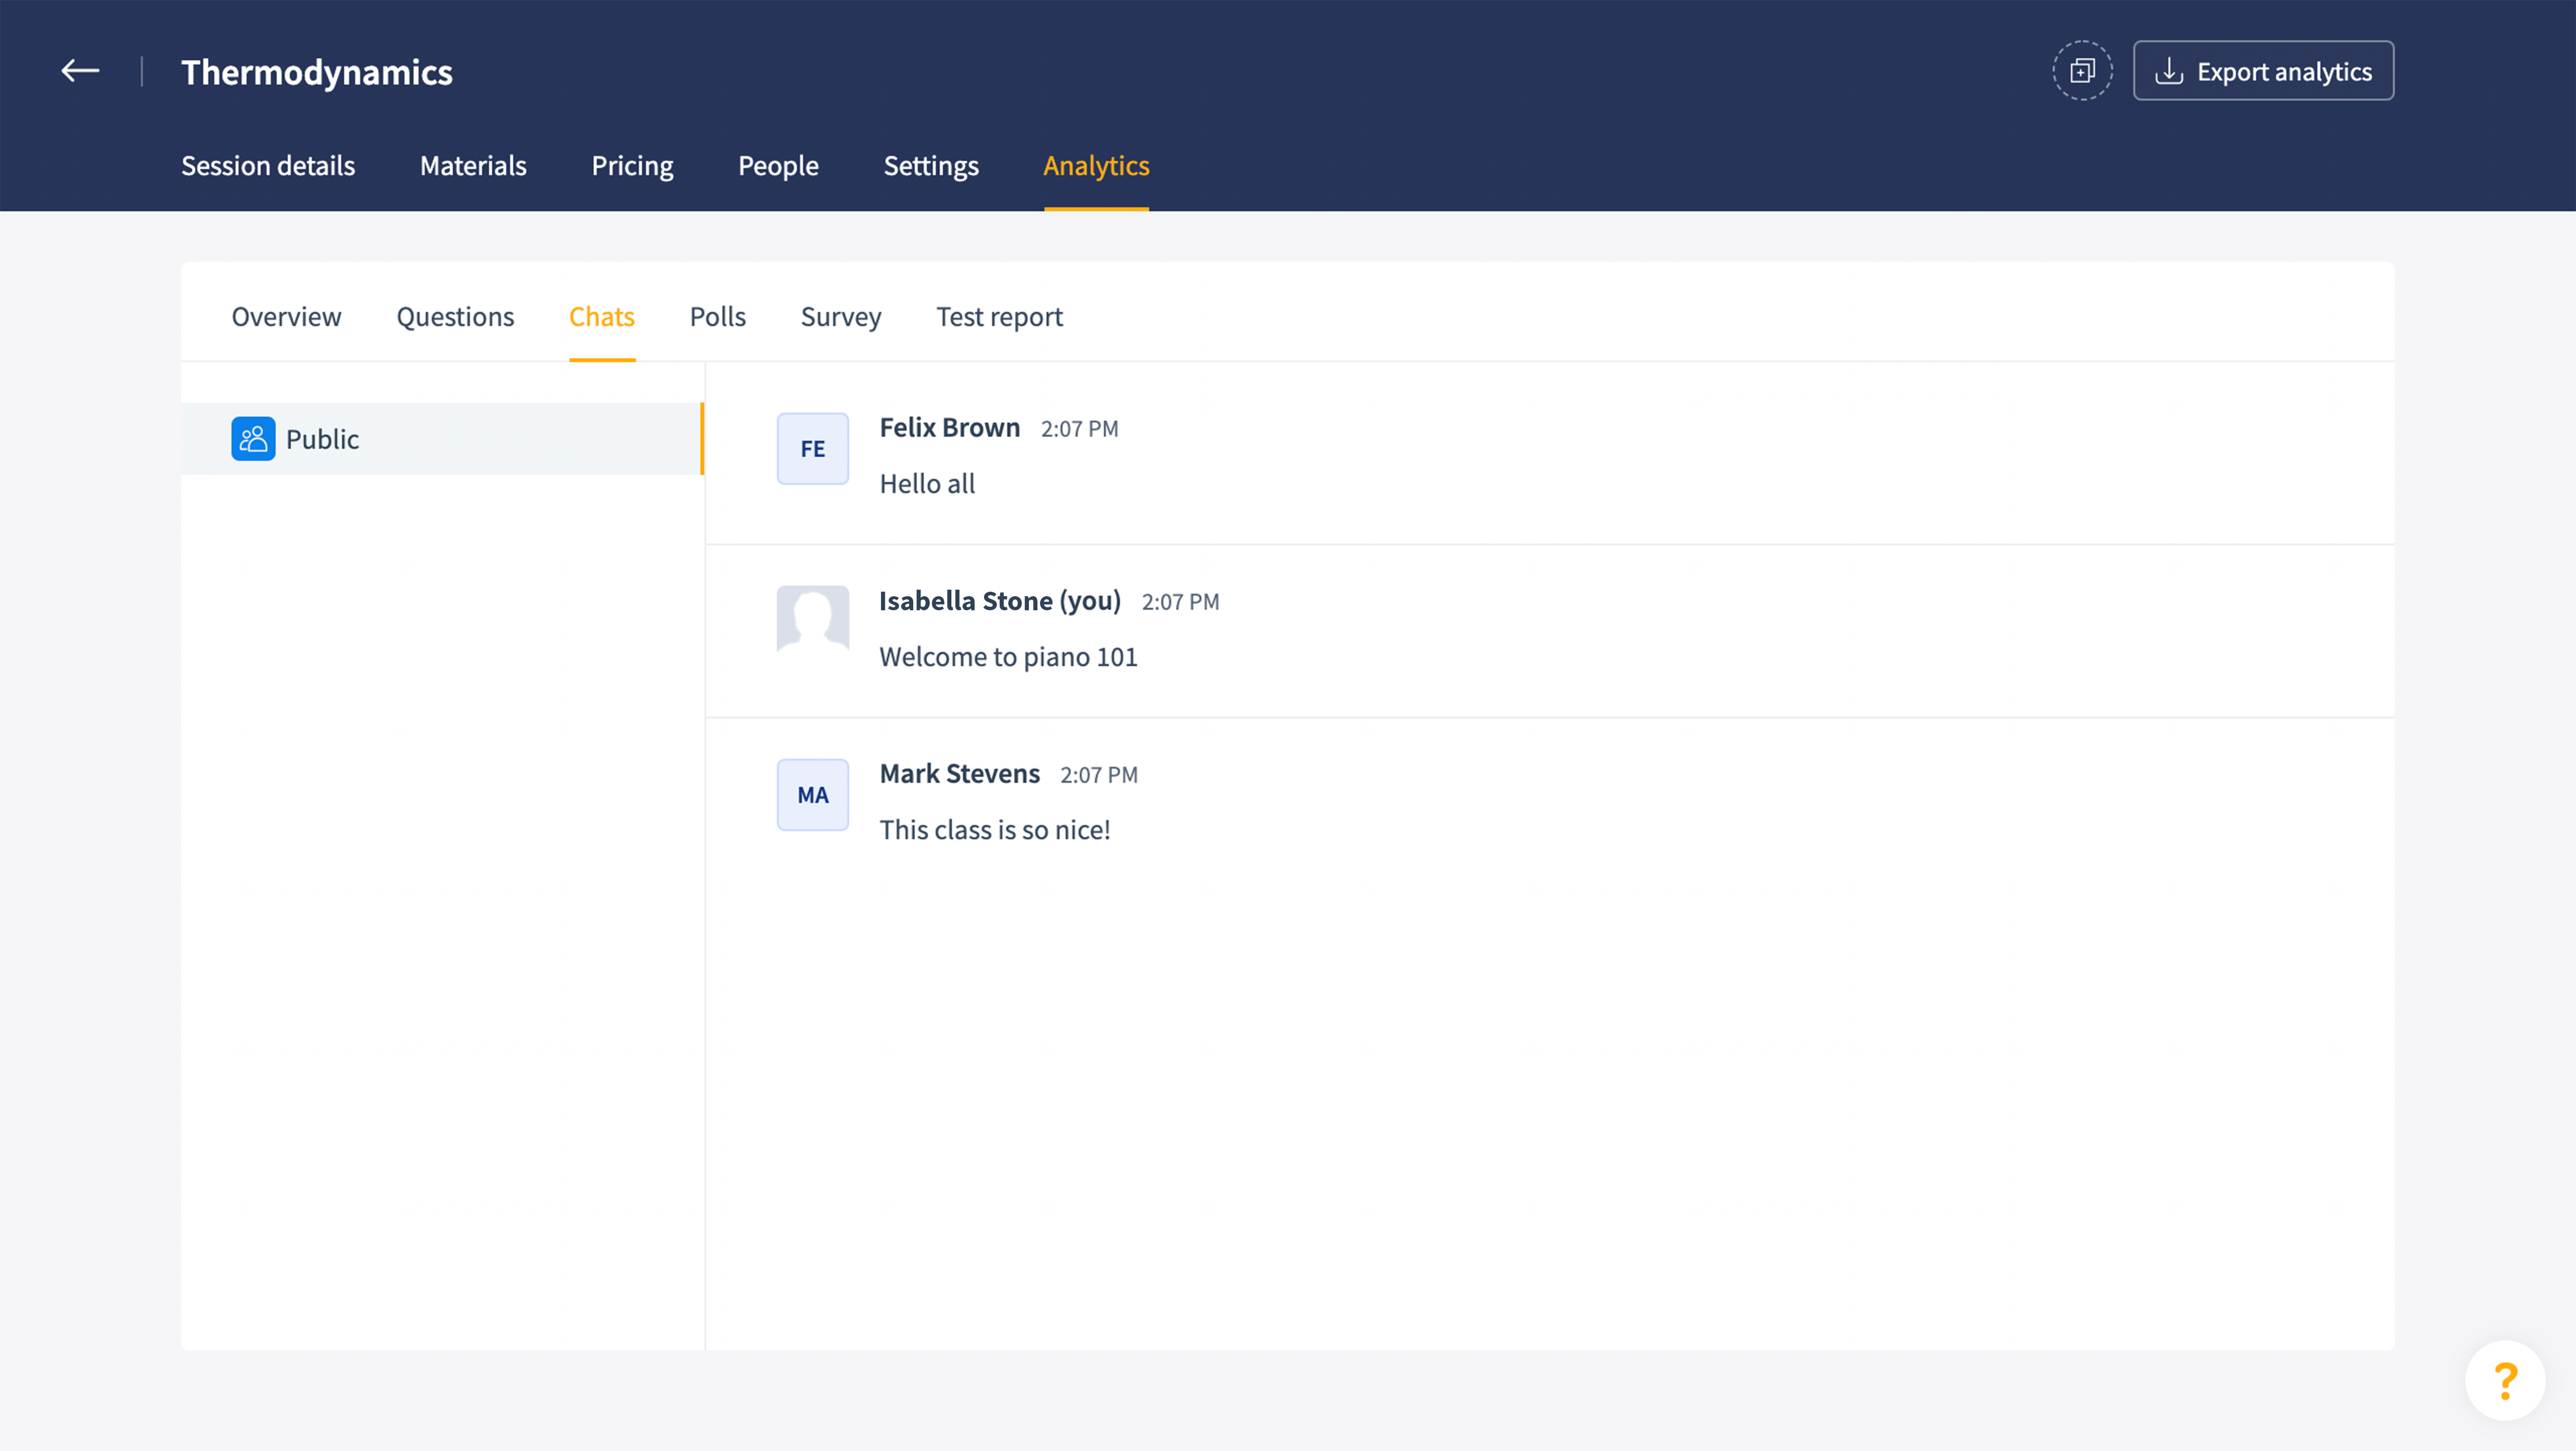Click the message 'This class is so nice!'

(x=995, y=830)
